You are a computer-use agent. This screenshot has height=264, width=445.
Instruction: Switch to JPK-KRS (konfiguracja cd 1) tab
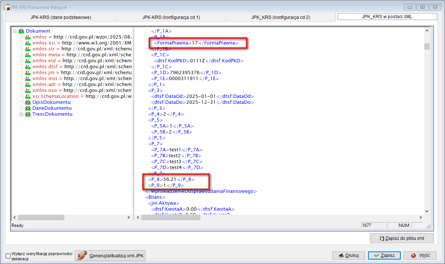click(171, 17)
